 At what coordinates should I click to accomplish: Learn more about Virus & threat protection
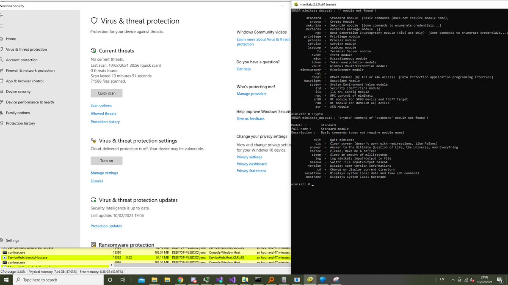(x=263, y=42)
